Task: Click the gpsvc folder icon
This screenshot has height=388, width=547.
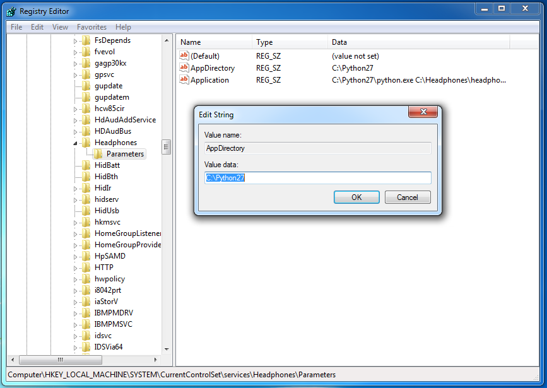Action: tap(86, 74)
